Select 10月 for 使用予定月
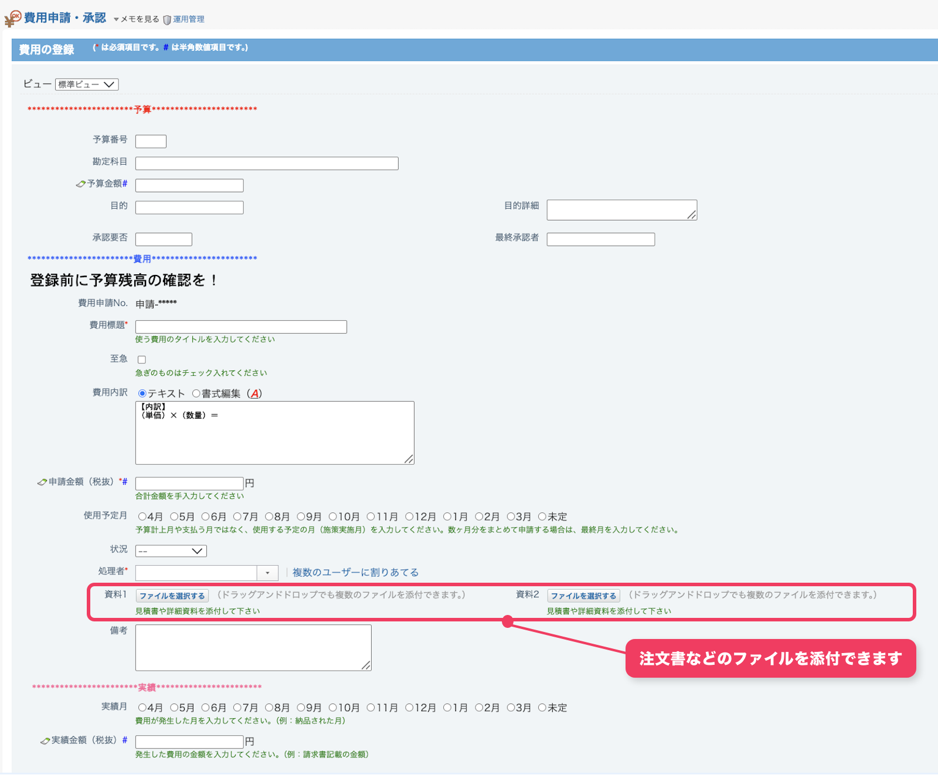This screenshot has height=775, width=938. coord(332,516)
